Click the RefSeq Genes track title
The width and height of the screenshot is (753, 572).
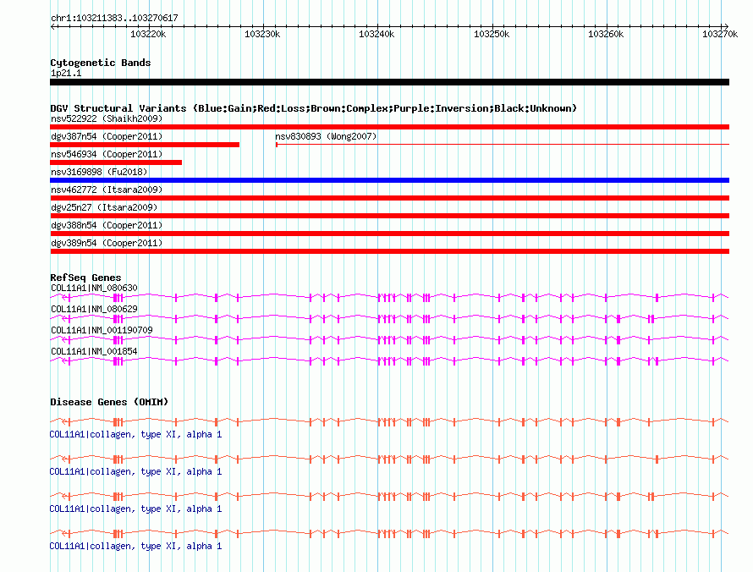(x=85, y=278)
